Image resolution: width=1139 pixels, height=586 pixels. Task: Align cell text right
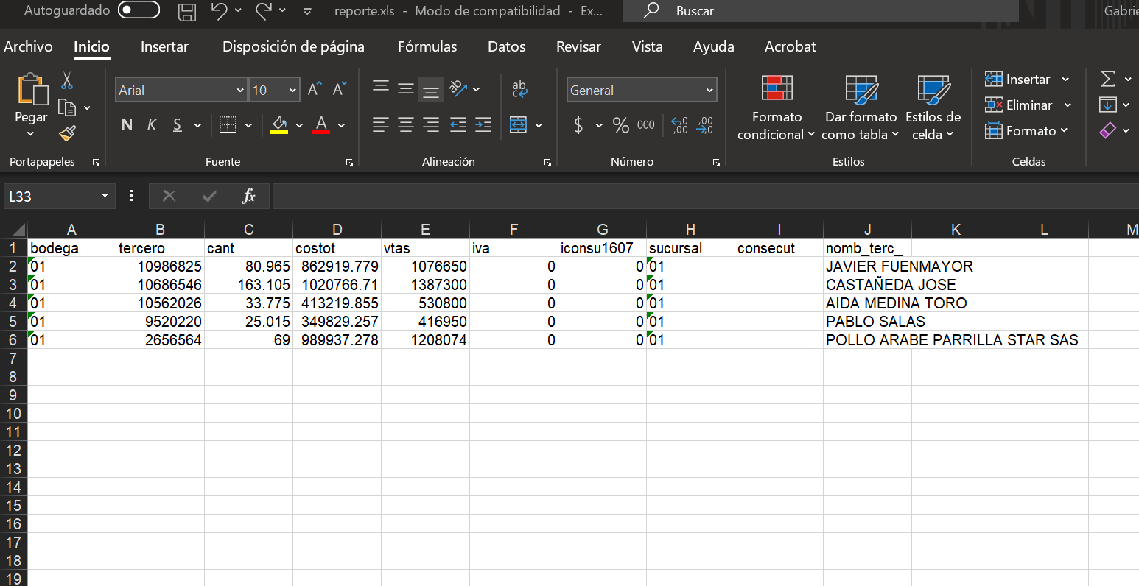tap(431, 124)
